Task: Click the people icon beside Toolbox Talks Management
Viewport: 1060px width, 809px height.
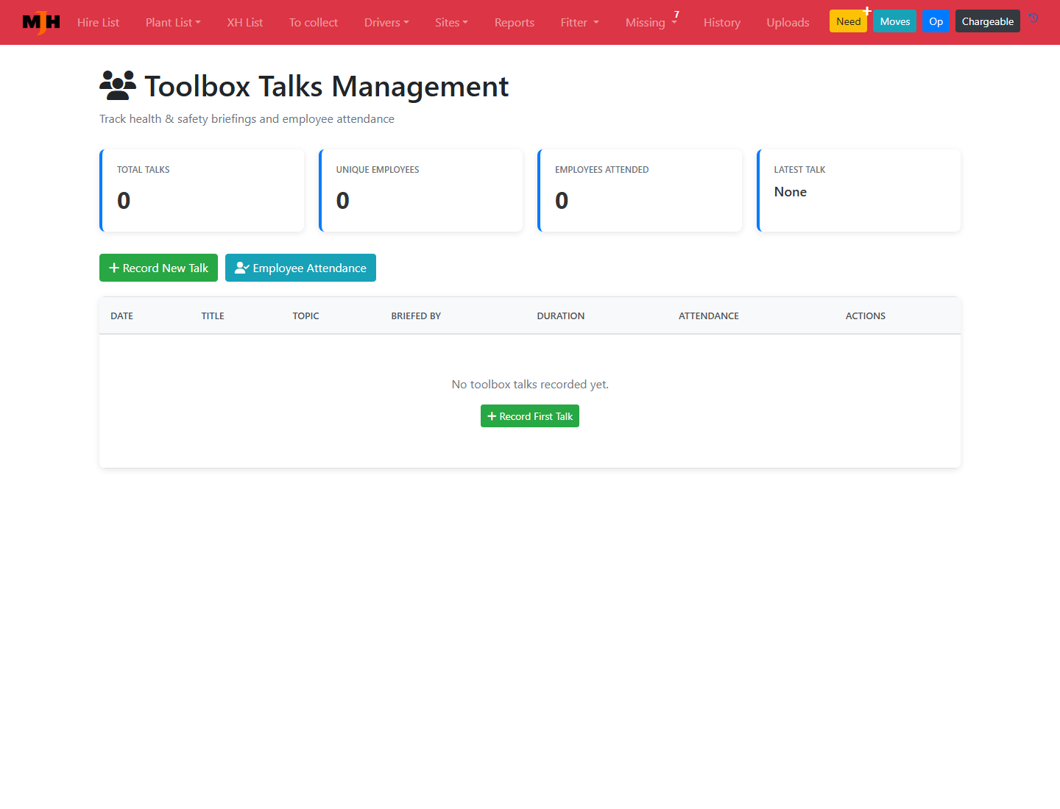Action: click(118, 85)
